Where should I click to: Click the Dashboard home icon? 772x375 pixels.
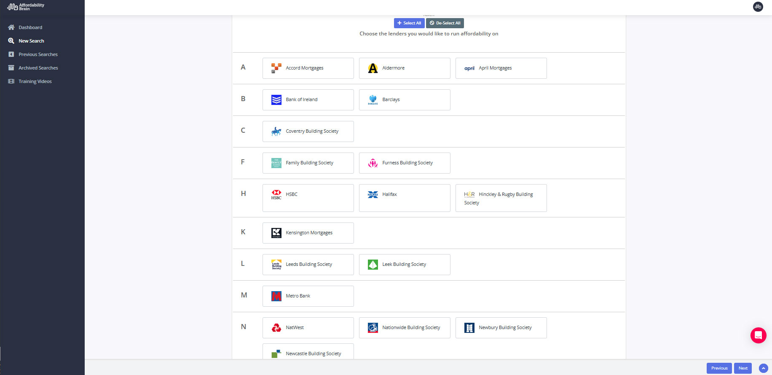[x=11, y=27]
